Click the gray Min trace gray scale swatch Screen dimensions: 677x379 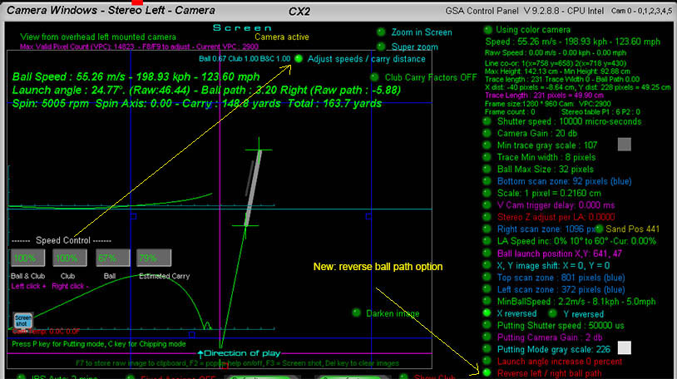[624, 145]
